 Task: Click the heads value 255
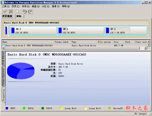(x=60, y=73)
